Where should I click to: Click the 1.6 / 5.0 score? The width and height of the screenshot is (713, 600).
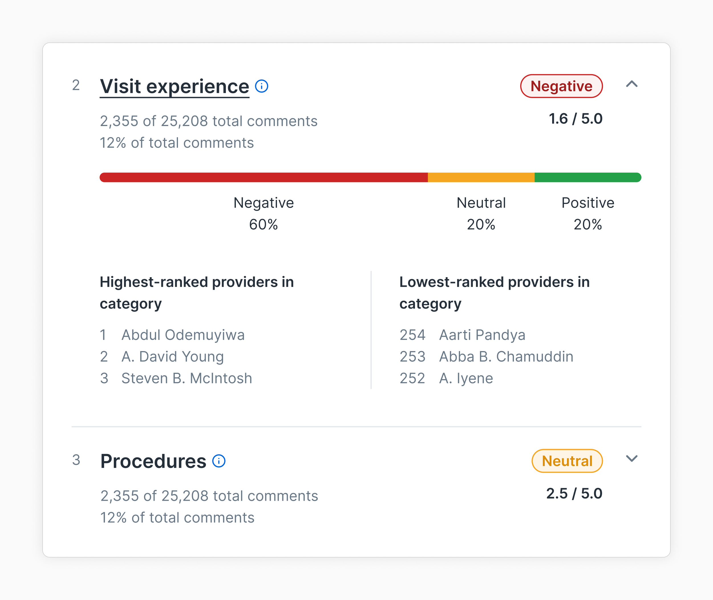pos(575,119)
